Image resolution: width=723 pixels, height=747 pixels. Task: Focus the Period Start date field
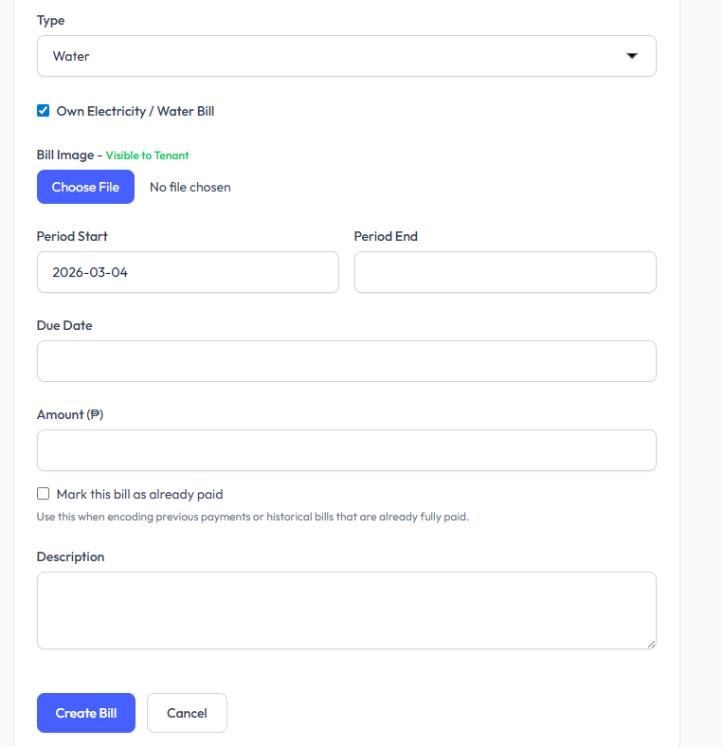tap(188, 272)
